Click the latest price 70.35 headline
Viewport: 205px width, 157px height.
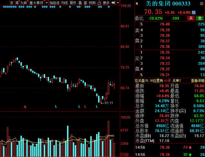click(153, 12)
